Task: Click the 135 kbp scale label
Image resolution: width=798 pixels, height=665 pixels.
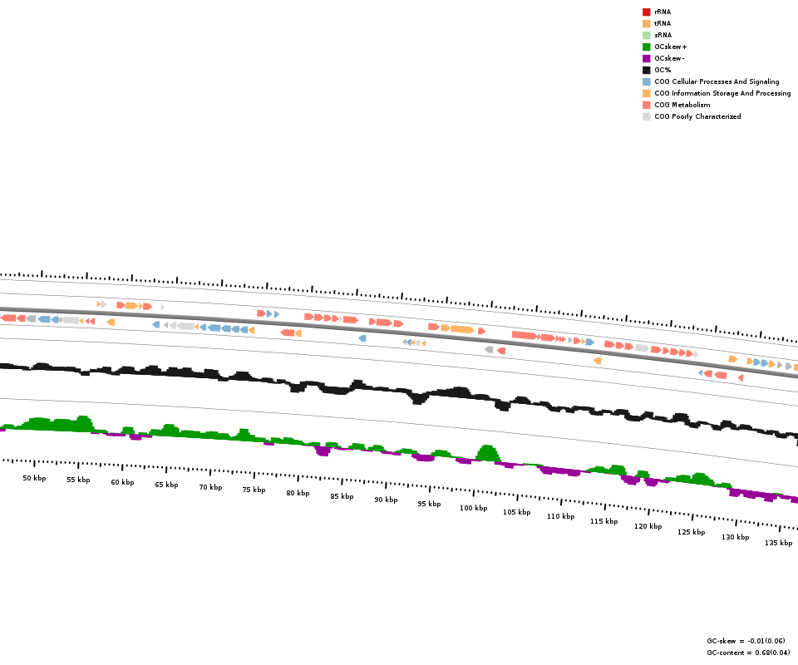Action: pyautogui.click(x=778, y=543)
